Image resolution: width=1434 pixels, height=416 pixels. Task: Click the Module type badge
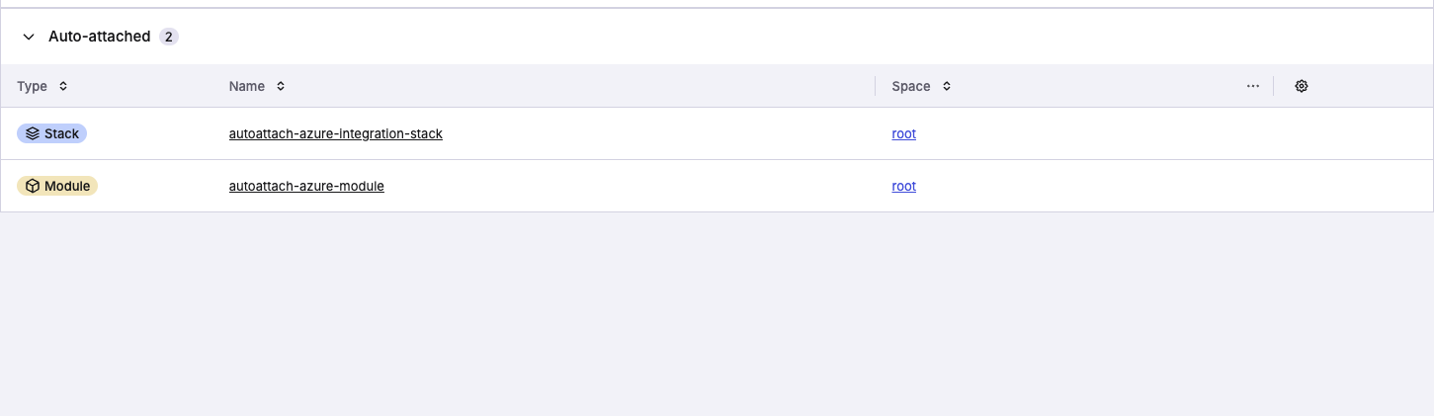57,186
